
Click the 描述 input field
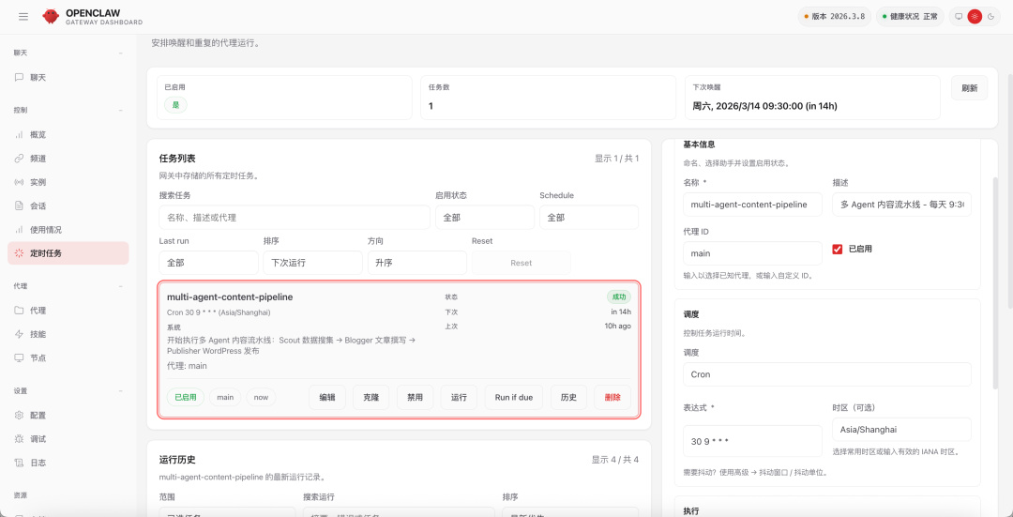point(902,205)
